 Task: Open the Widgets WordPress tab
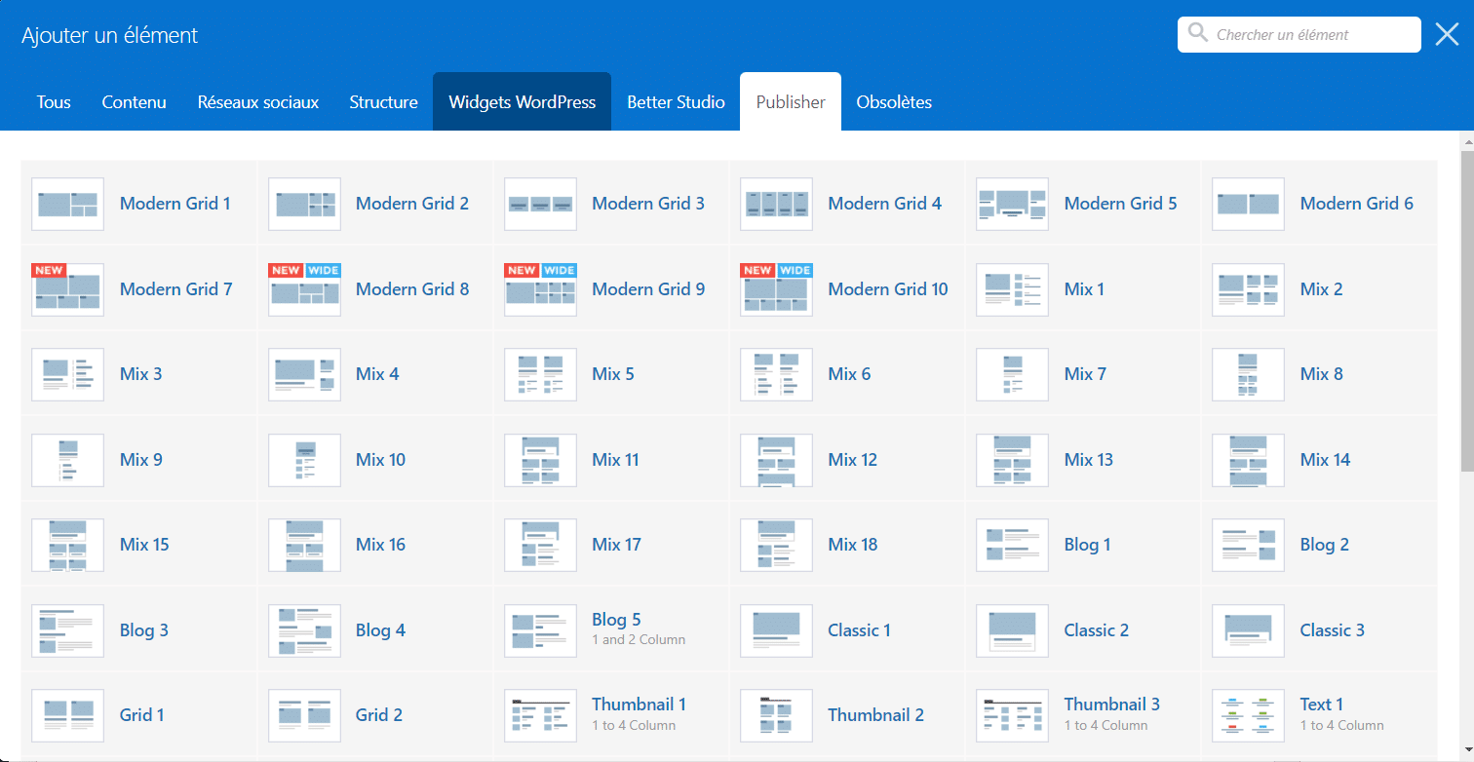coord(522,102)
